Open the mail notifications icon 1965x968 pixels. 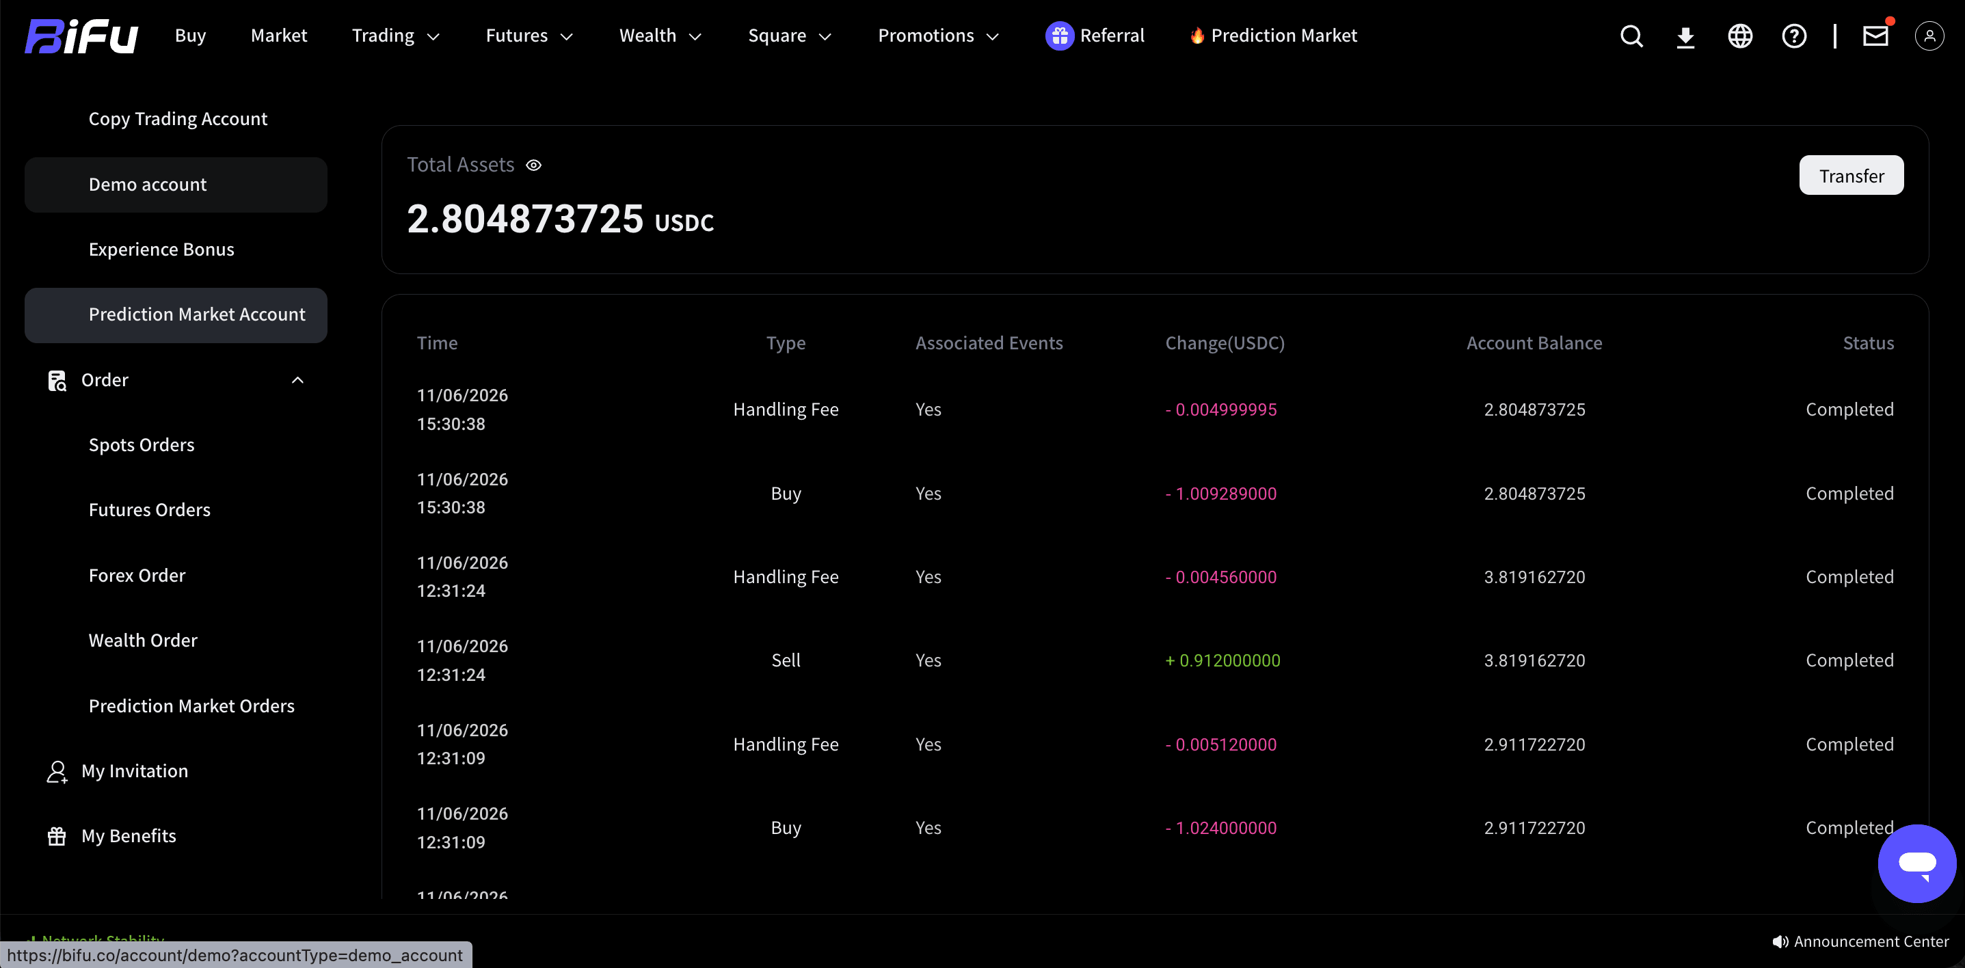tap(1875, 36)
